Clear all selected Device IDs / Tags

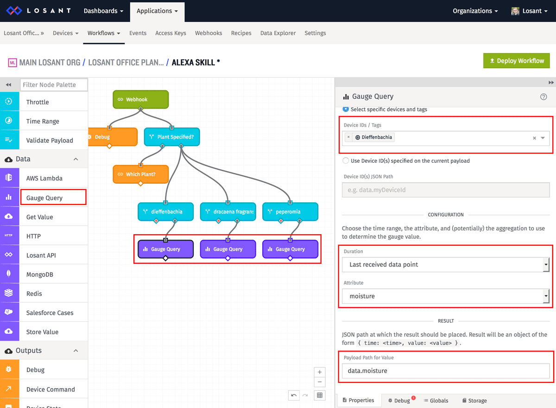(534, 138)
